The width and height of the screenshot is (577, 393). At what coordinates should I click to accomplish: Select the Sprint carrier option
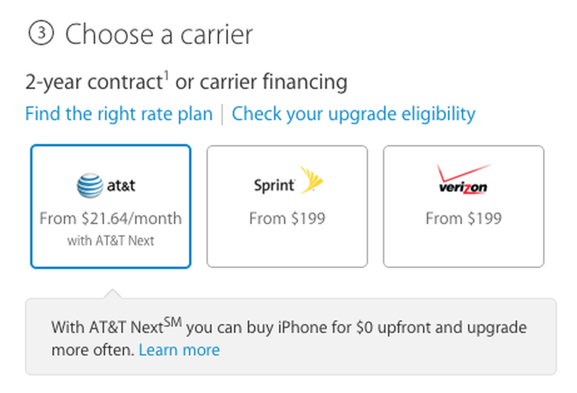pos(287,206)
